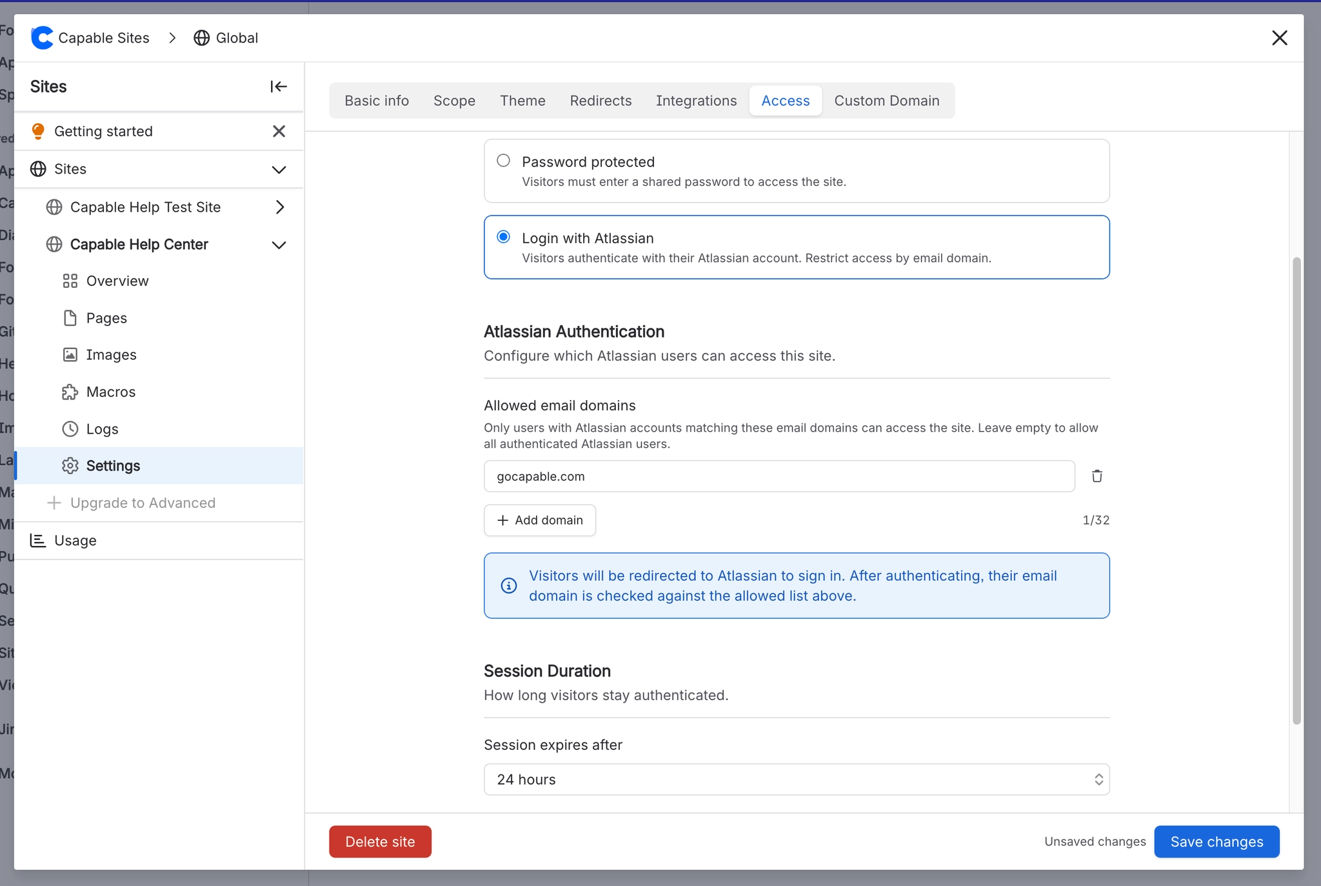
Task: Click the Save changes button
Action: pos(1217,841)
